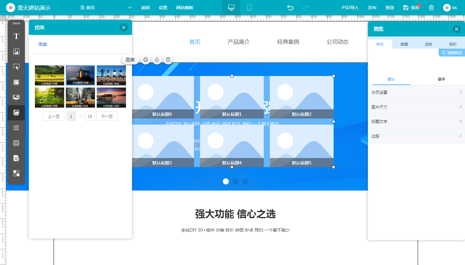Select the Button cursor tool icon
Screen dimensions: 465x265
click(x=16, y=67)
